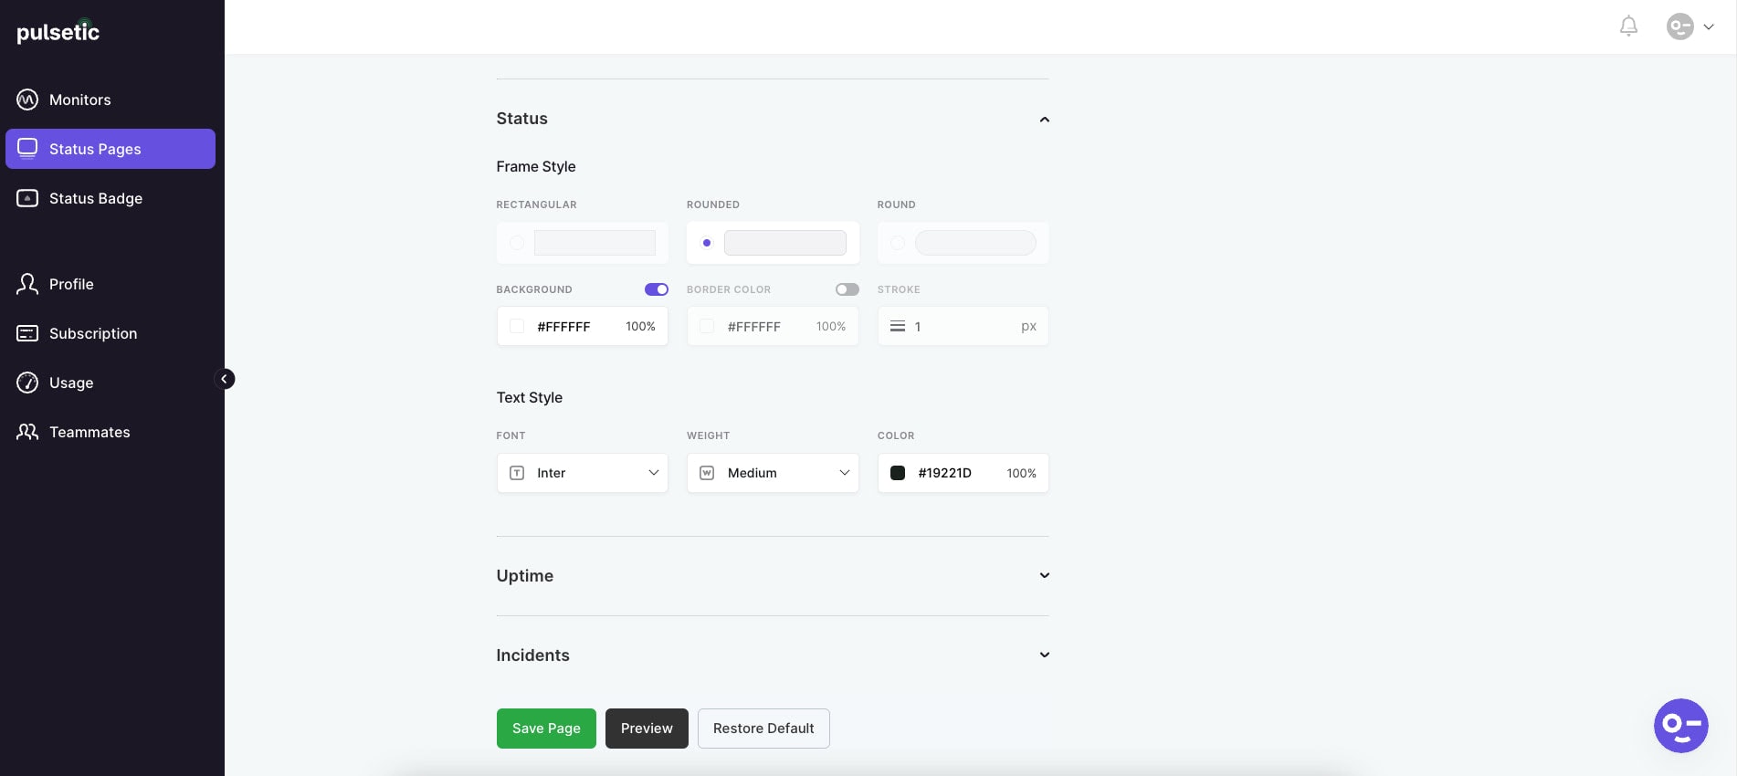
Task: Expand the Uptime section
Action: [x=1045, y=575]
